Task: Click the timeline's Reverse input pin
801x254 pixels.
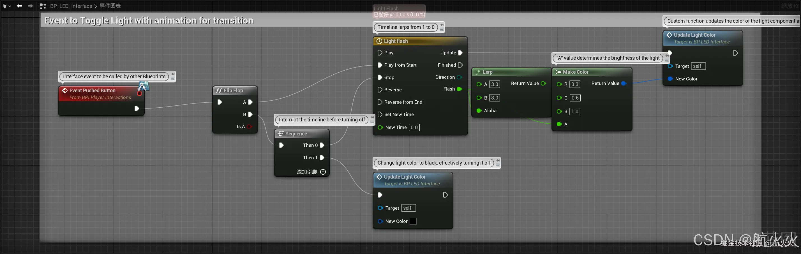Action: (x=380, y=90)
